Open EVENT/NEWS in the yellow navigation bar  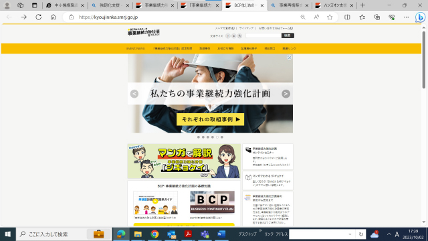[135, 48]
